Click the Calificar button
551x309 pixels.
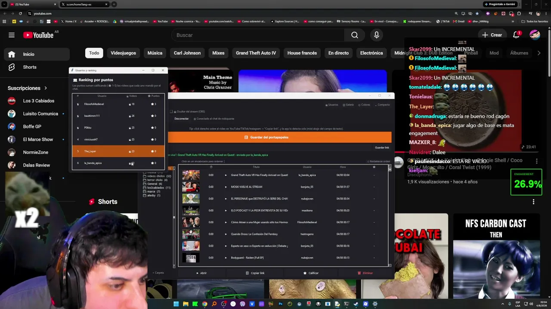pos(311,273)
